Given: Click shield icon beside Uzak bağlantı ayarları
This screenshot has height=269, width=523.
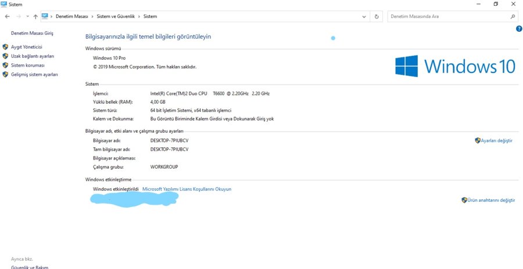Looking at the screenshot, I should [5, 56].
